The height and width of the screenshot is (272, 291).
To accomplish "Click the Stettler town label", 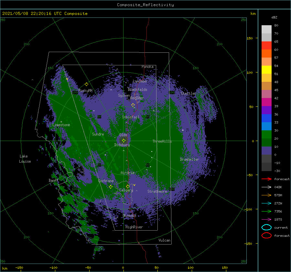I will tap(189, 93).
